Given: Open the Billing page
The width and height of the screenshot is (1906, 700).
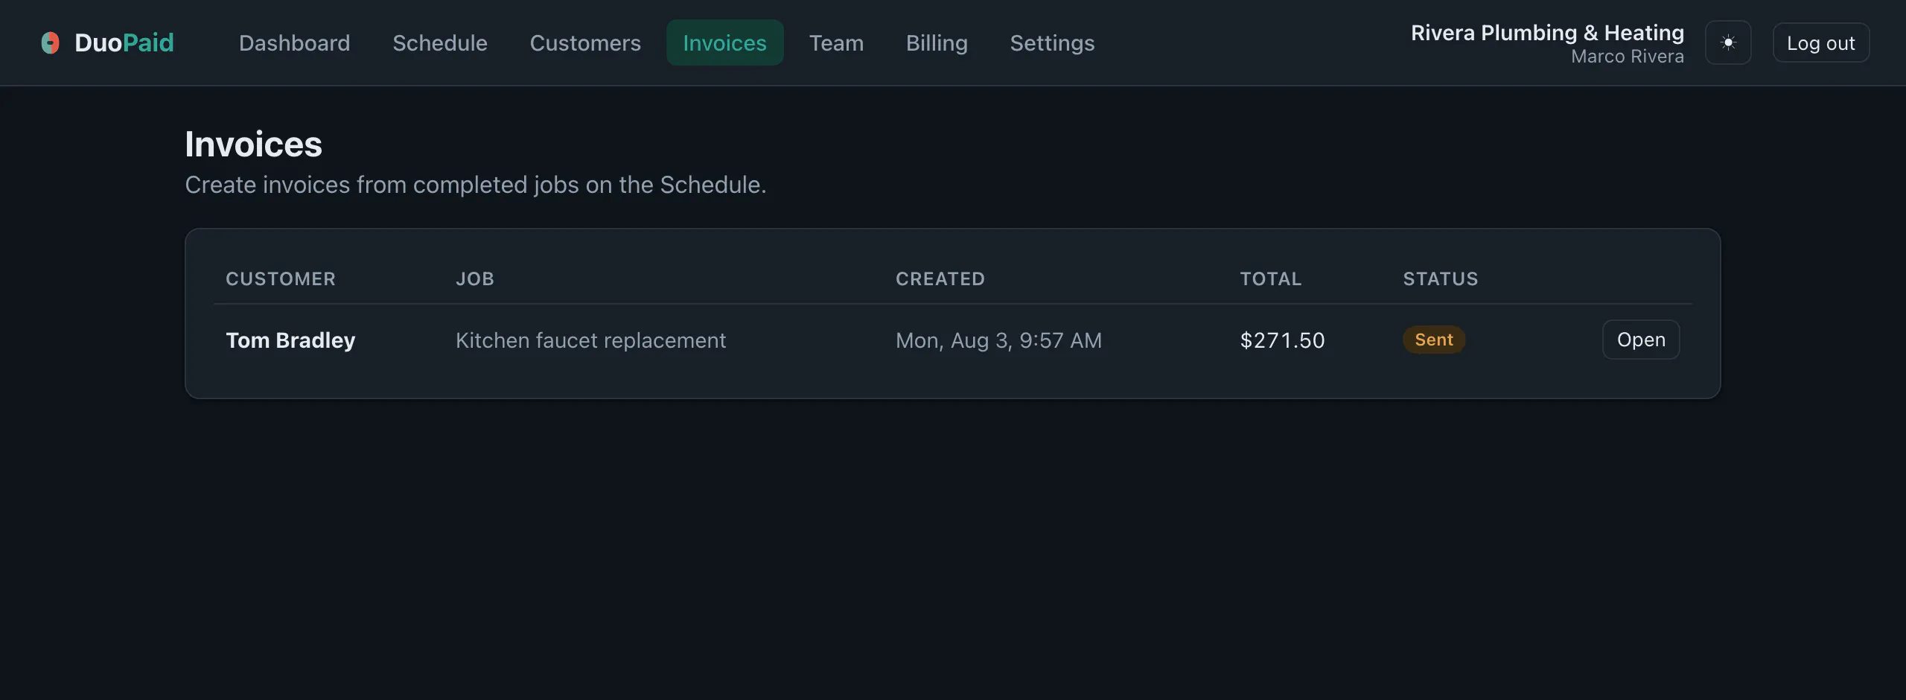Looking at the screenshot, I should pyautogui.click(x=937, y=42).
